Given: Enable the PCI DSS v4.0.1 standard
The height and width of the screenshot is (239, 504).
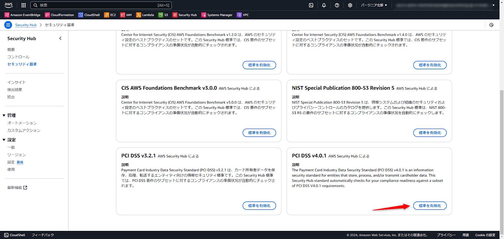Looking at the screenshot, I should click(x=430, y=206).
